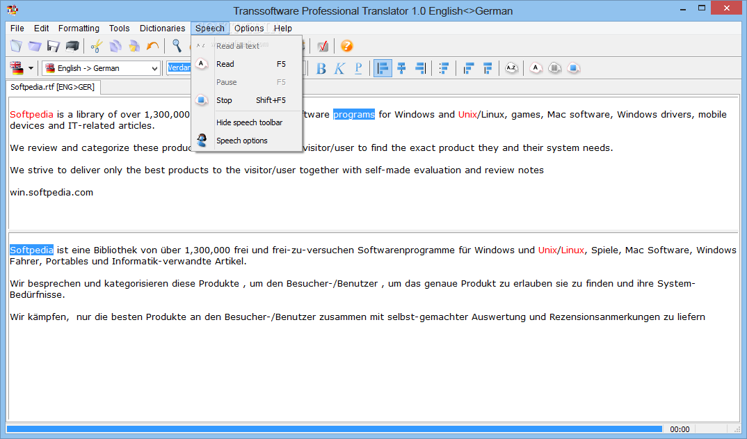The width and height of the screenshot is (747, 439).
Task: Open the Help menu
Action: [x=282, y=28]
